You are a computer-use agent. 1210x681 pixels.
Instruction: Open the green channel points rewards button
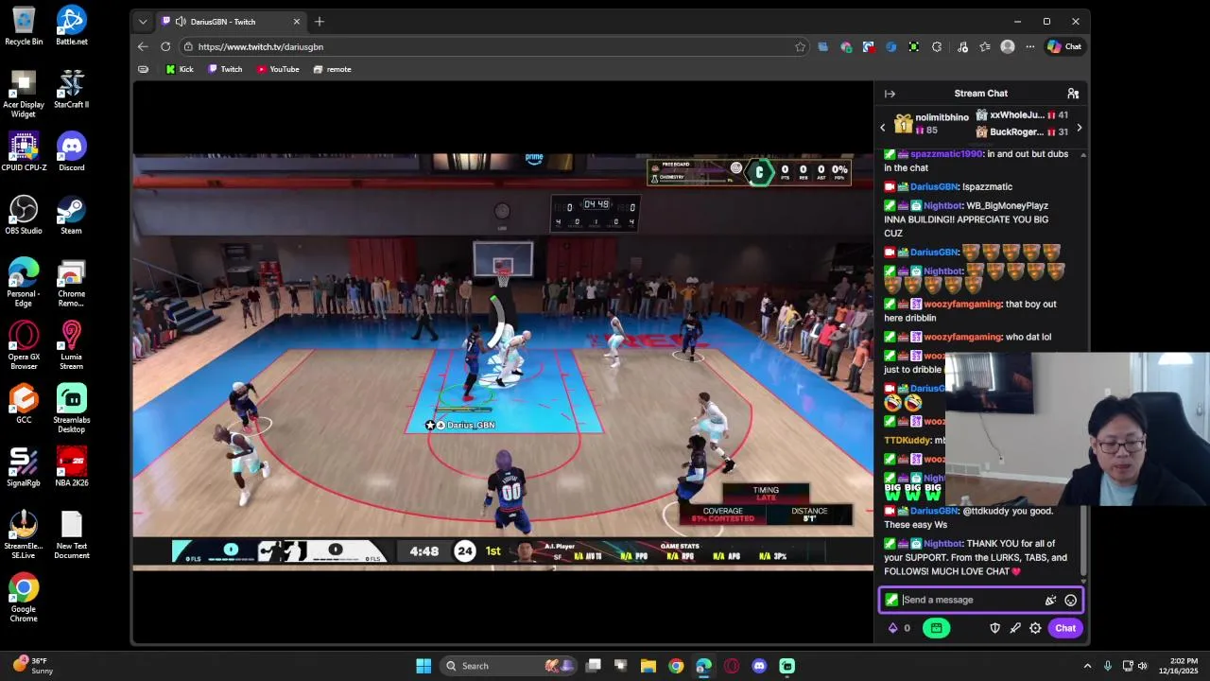click(936, 628)
